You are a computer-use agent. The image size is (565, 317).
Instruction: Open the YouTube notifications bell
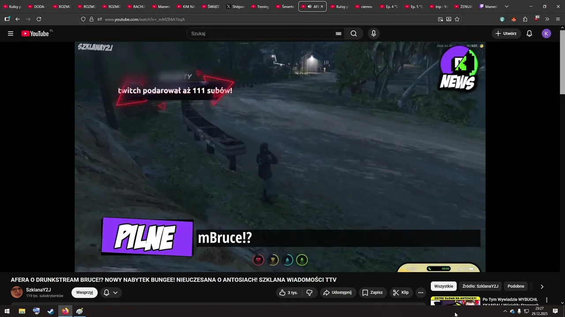click(x=529, y=33)
